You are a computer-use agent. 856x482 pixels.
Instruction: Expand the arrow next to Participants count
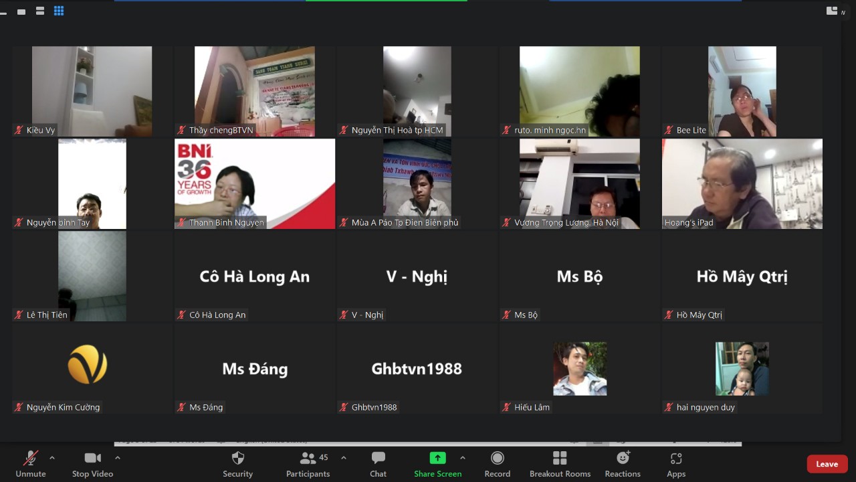344,458
